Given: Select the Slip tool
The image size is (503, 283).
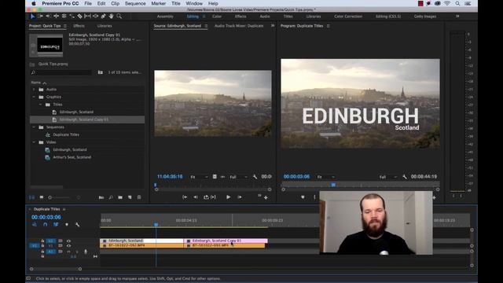Looking at the screenshot, I should pyautogui.click(x=87, y=16).
